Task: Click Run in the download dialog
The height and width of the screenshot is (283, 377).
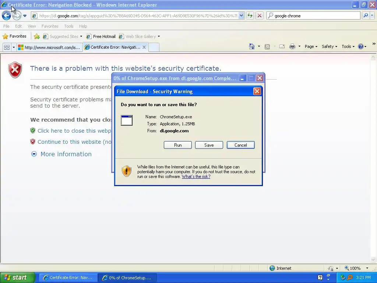Action: click(x=178, y=145)
